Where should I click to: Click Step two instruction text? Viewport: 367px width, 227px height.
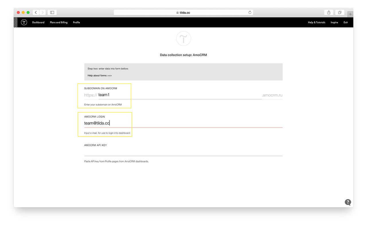[x=108, y=69]
